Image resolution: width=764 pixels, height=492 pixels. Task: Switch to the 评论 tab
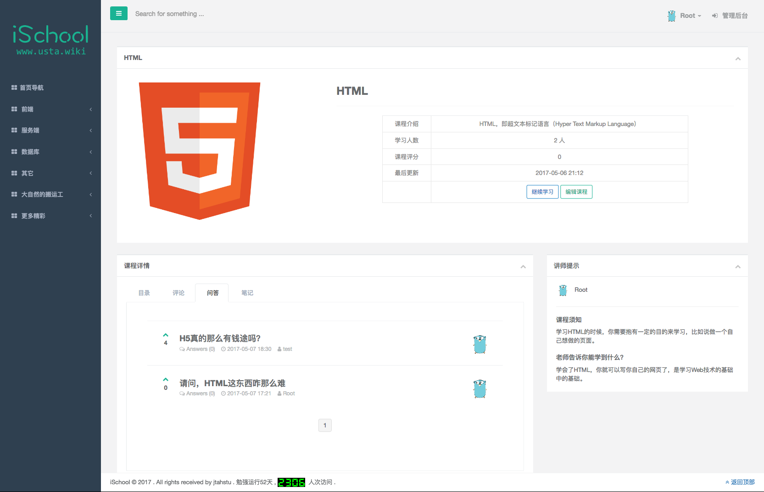[178, 293]
